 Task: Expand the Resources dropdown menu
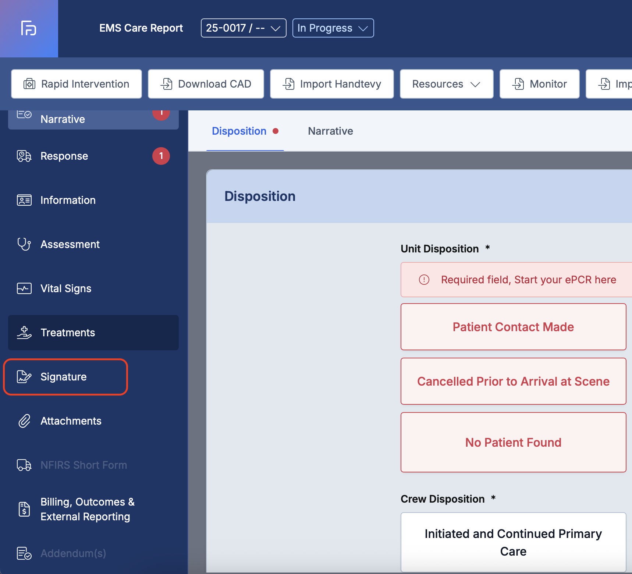click(x=446, y=84)
